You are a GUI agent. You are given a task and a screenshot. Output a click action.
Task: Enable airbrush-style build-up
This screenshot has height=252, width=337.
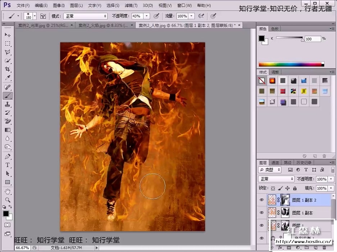click(x=201, y=16)
